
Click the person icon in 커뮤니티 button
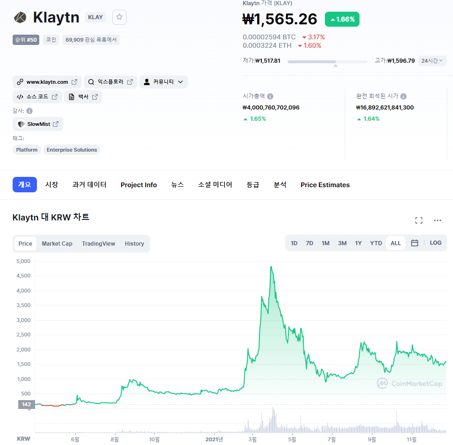coord(147,82)
